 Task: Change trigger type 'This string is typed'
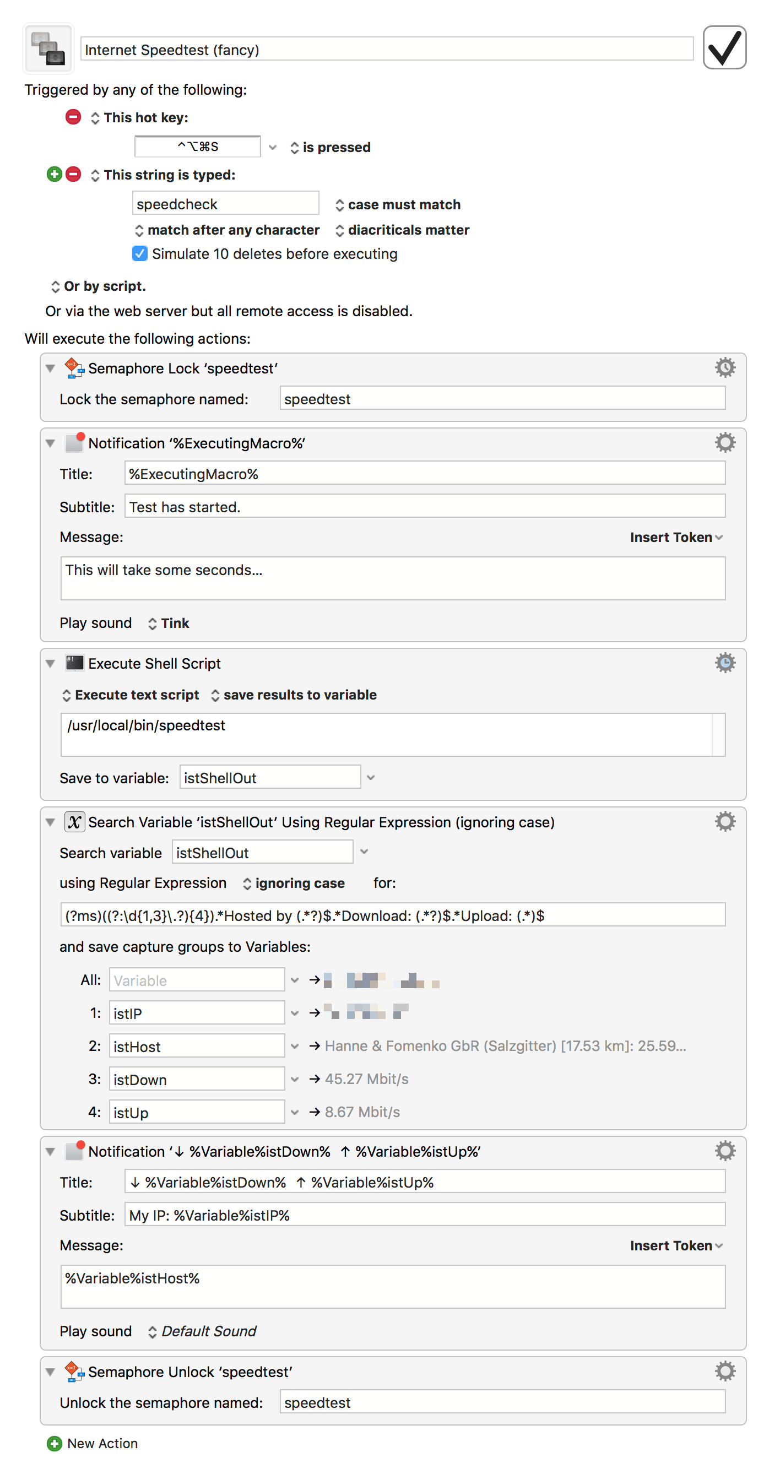(x=163, y=175)
